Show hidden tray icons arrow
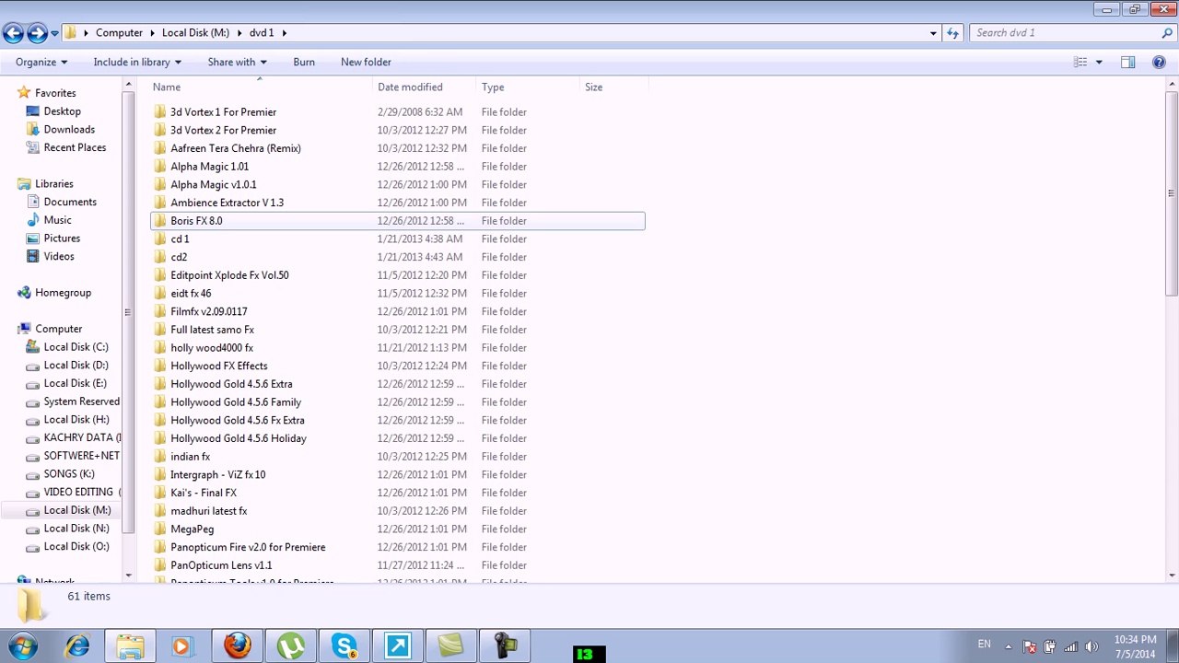Image resolution: width=1179 pixels, height=663 pixels. (x=1008, y=646)
